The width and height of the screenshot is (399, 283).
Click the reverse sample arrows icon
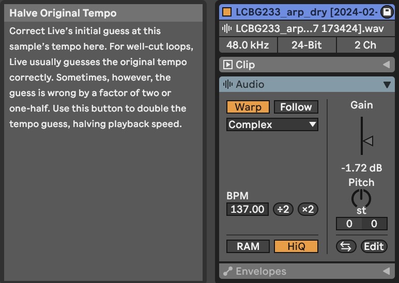pyautogui.click(x=346, y=246)
